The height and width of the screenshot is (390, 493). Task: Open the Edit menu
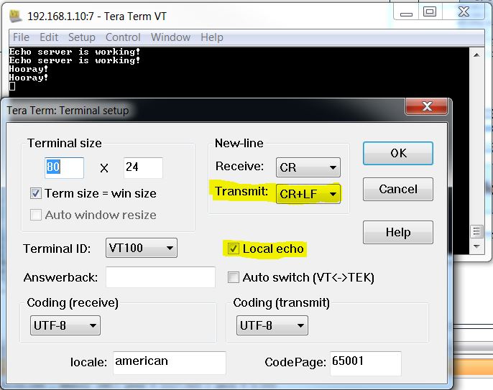[49, 37]
